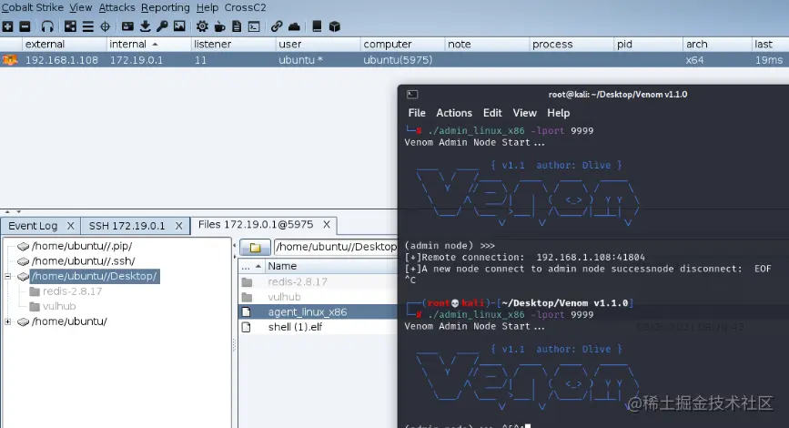Viewport: 789px width, 428px height.
Task: Click the coffee cup Java applet icon
Action: point(219,26)
